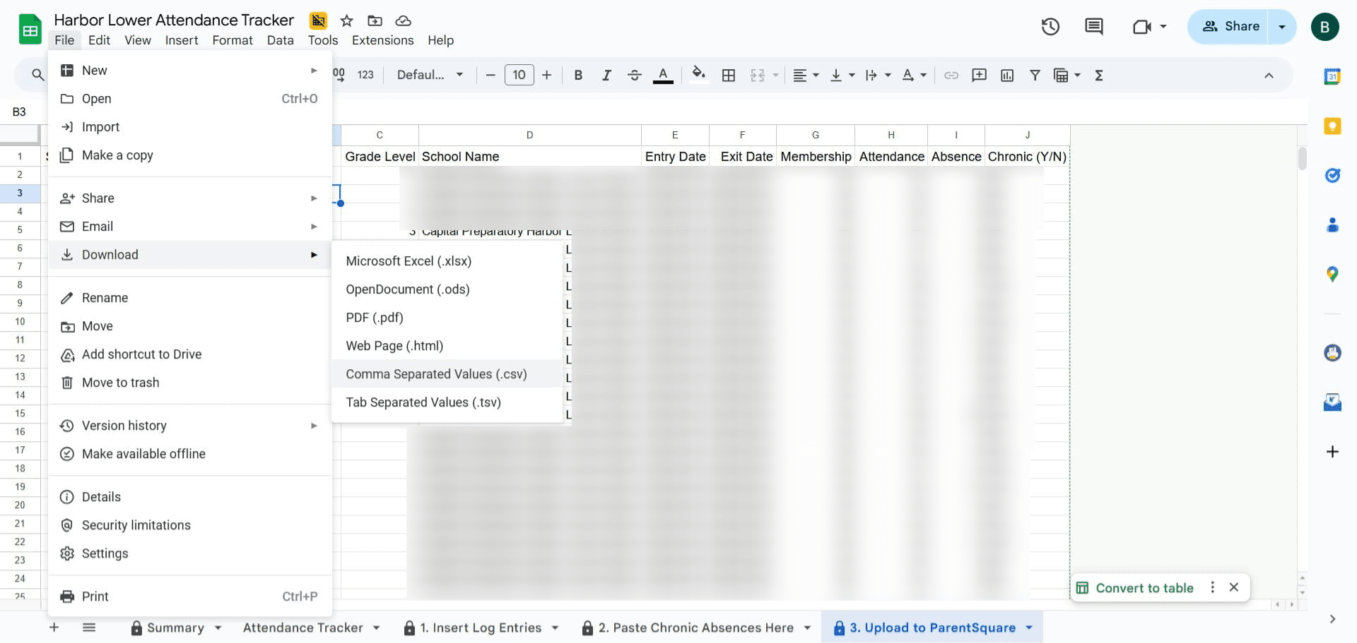Create a filter with the funnel icon
1357x643 pixels.
click(1035, 75)
